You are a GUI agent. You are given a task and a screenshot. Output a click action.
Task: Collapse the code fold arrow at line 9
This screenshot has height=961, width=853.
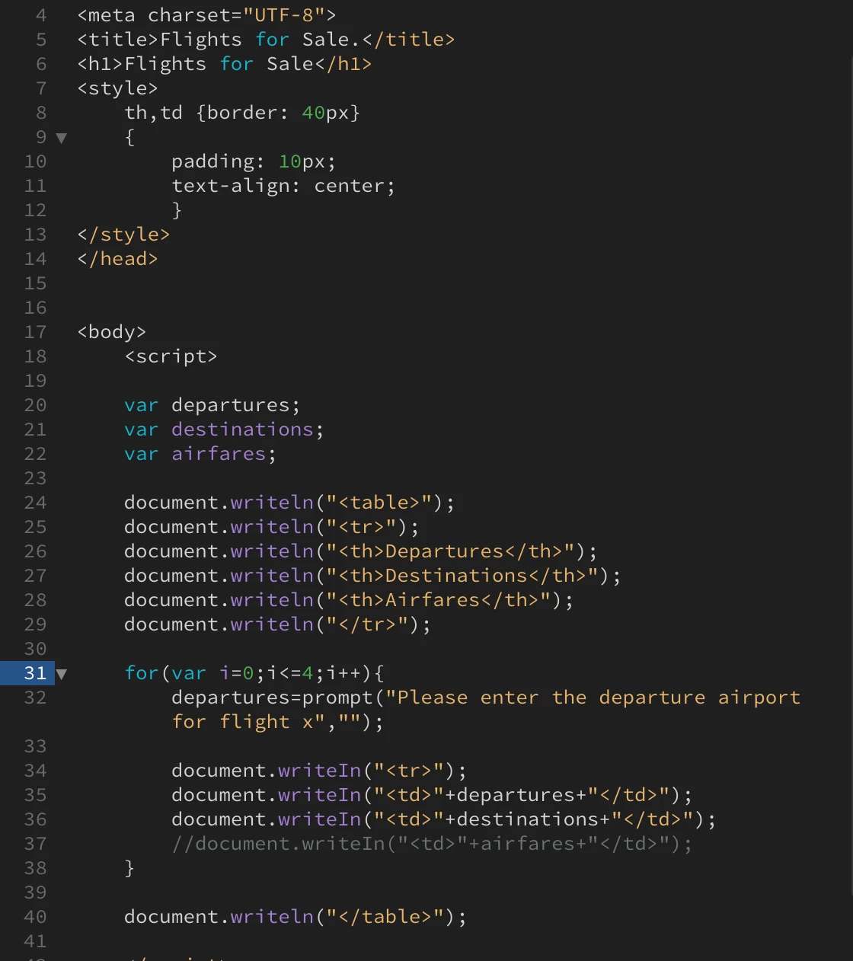click(62, 138)
